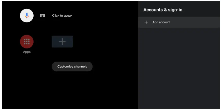Switch to typing with the keyboard icon
This screenshot has width=221, height=110.
pyautogui.click(x=42, y=16)
